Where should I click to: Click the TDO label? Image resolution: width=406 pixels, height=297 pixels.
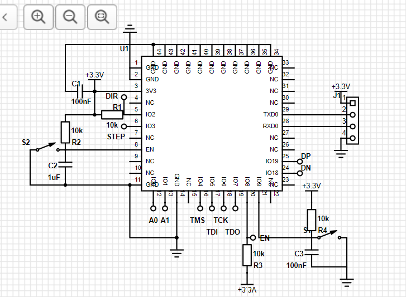[232, 232]
